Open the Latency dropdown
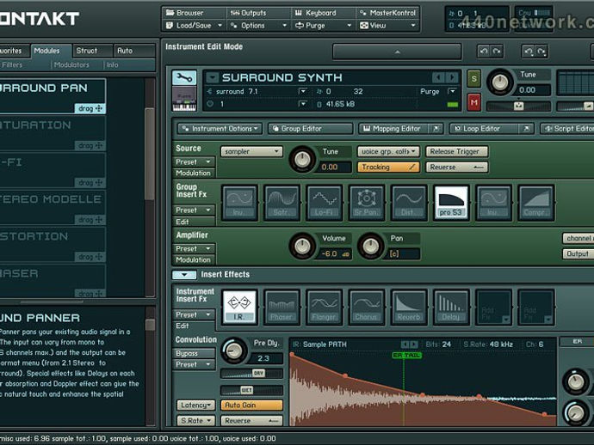 pos(196,405)
